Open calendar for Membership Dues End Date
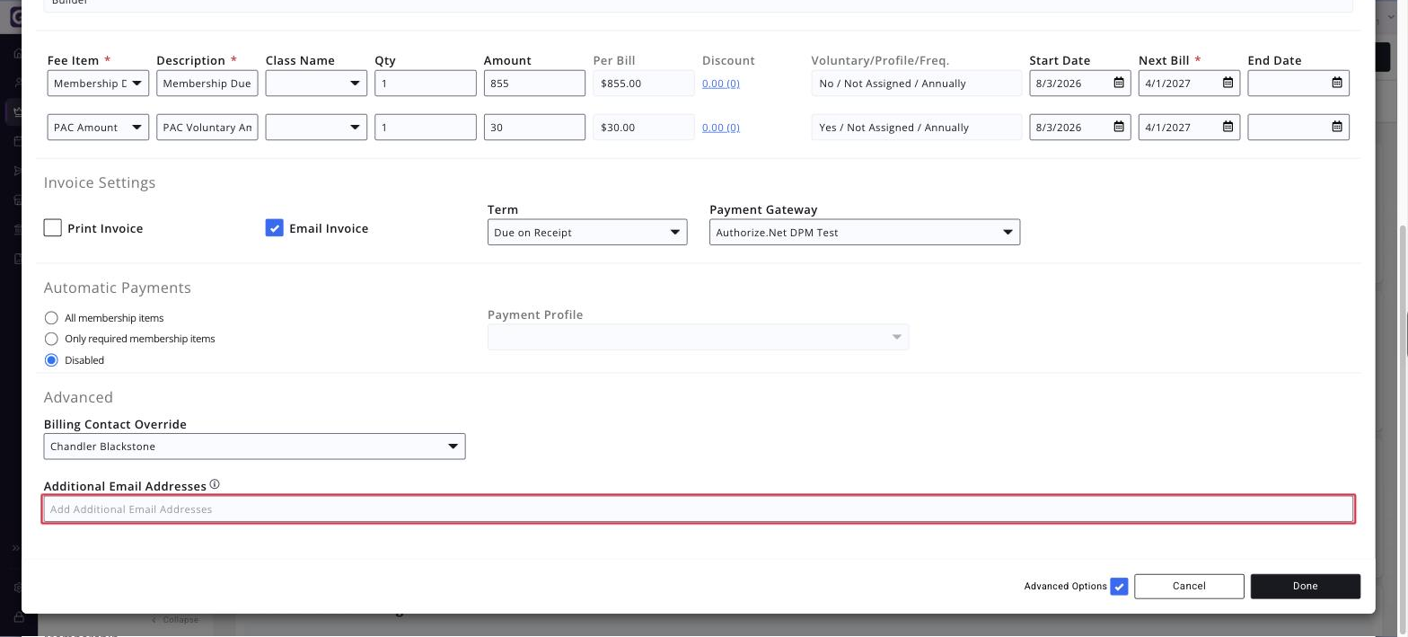Viewport: 1408px width, 637px height. tap(1337, 83)
